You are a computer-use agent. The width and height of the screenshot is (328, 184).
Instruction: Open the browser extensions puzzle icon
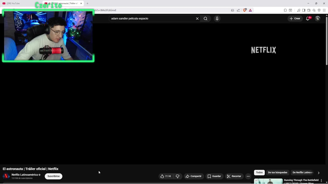[x=285, y=10]
